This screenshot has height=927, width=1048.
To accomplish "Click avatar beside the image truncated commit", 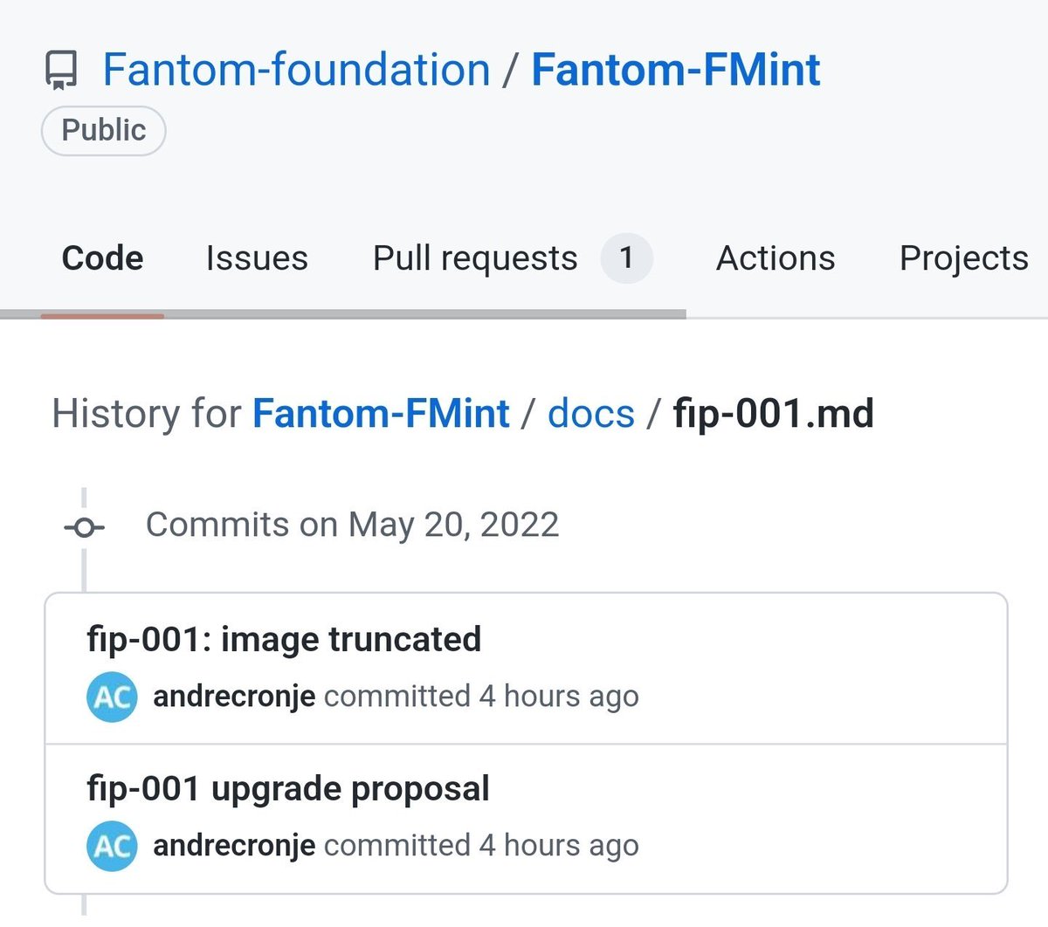I will tap(112, 697).
